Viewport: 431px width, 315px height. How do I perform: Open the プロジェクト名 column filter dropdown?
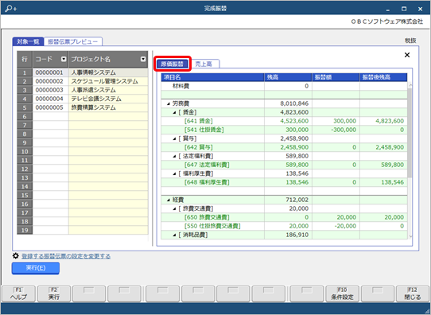click(143, 59)
